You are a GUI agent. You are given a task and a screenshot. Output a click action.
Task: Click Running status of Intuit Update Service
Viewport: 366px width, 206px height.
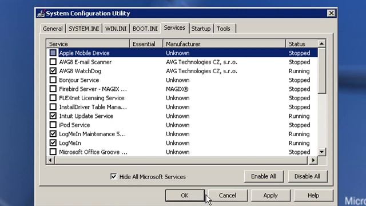(x=299, y=116)
